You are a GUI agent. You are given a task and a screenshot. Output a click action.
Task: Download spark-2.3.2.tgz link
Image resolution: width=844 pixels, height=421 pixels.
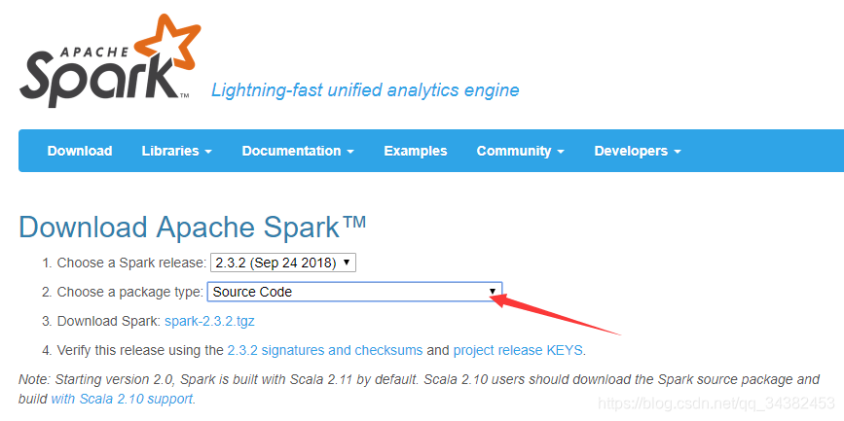click(x=209, y=322)
